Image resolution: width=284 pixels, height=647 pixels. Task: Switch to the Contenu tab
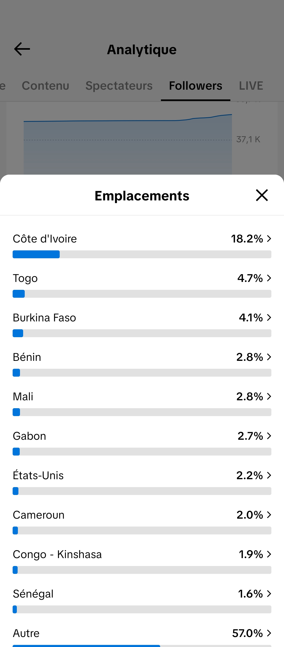(x=45, y=86)
